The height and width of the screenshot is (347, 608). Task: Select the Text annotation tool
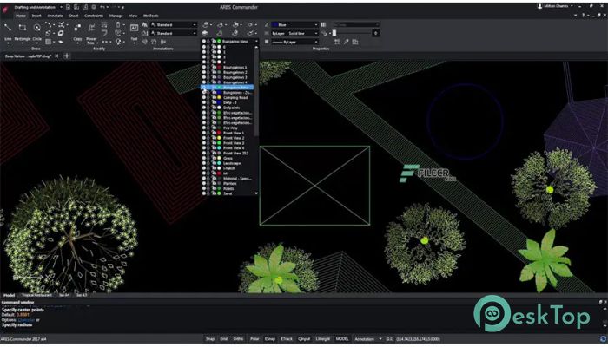click(134, 28)
